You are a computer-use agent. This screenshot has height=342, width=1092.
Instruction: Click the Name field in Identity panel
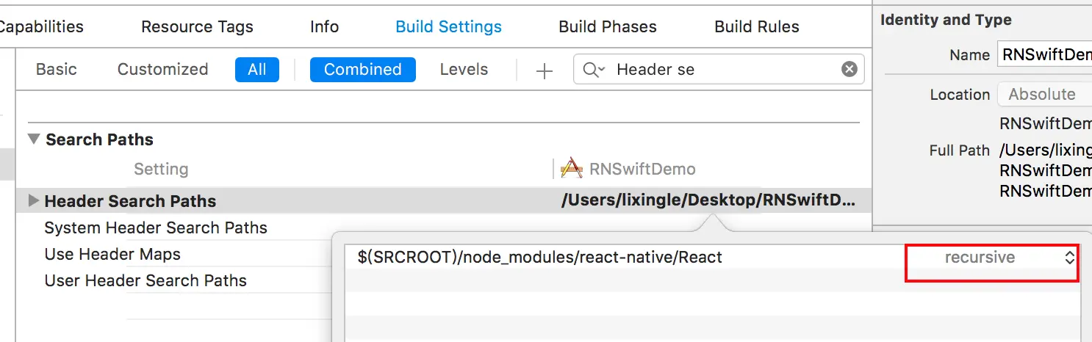[x=1045, y=55]
